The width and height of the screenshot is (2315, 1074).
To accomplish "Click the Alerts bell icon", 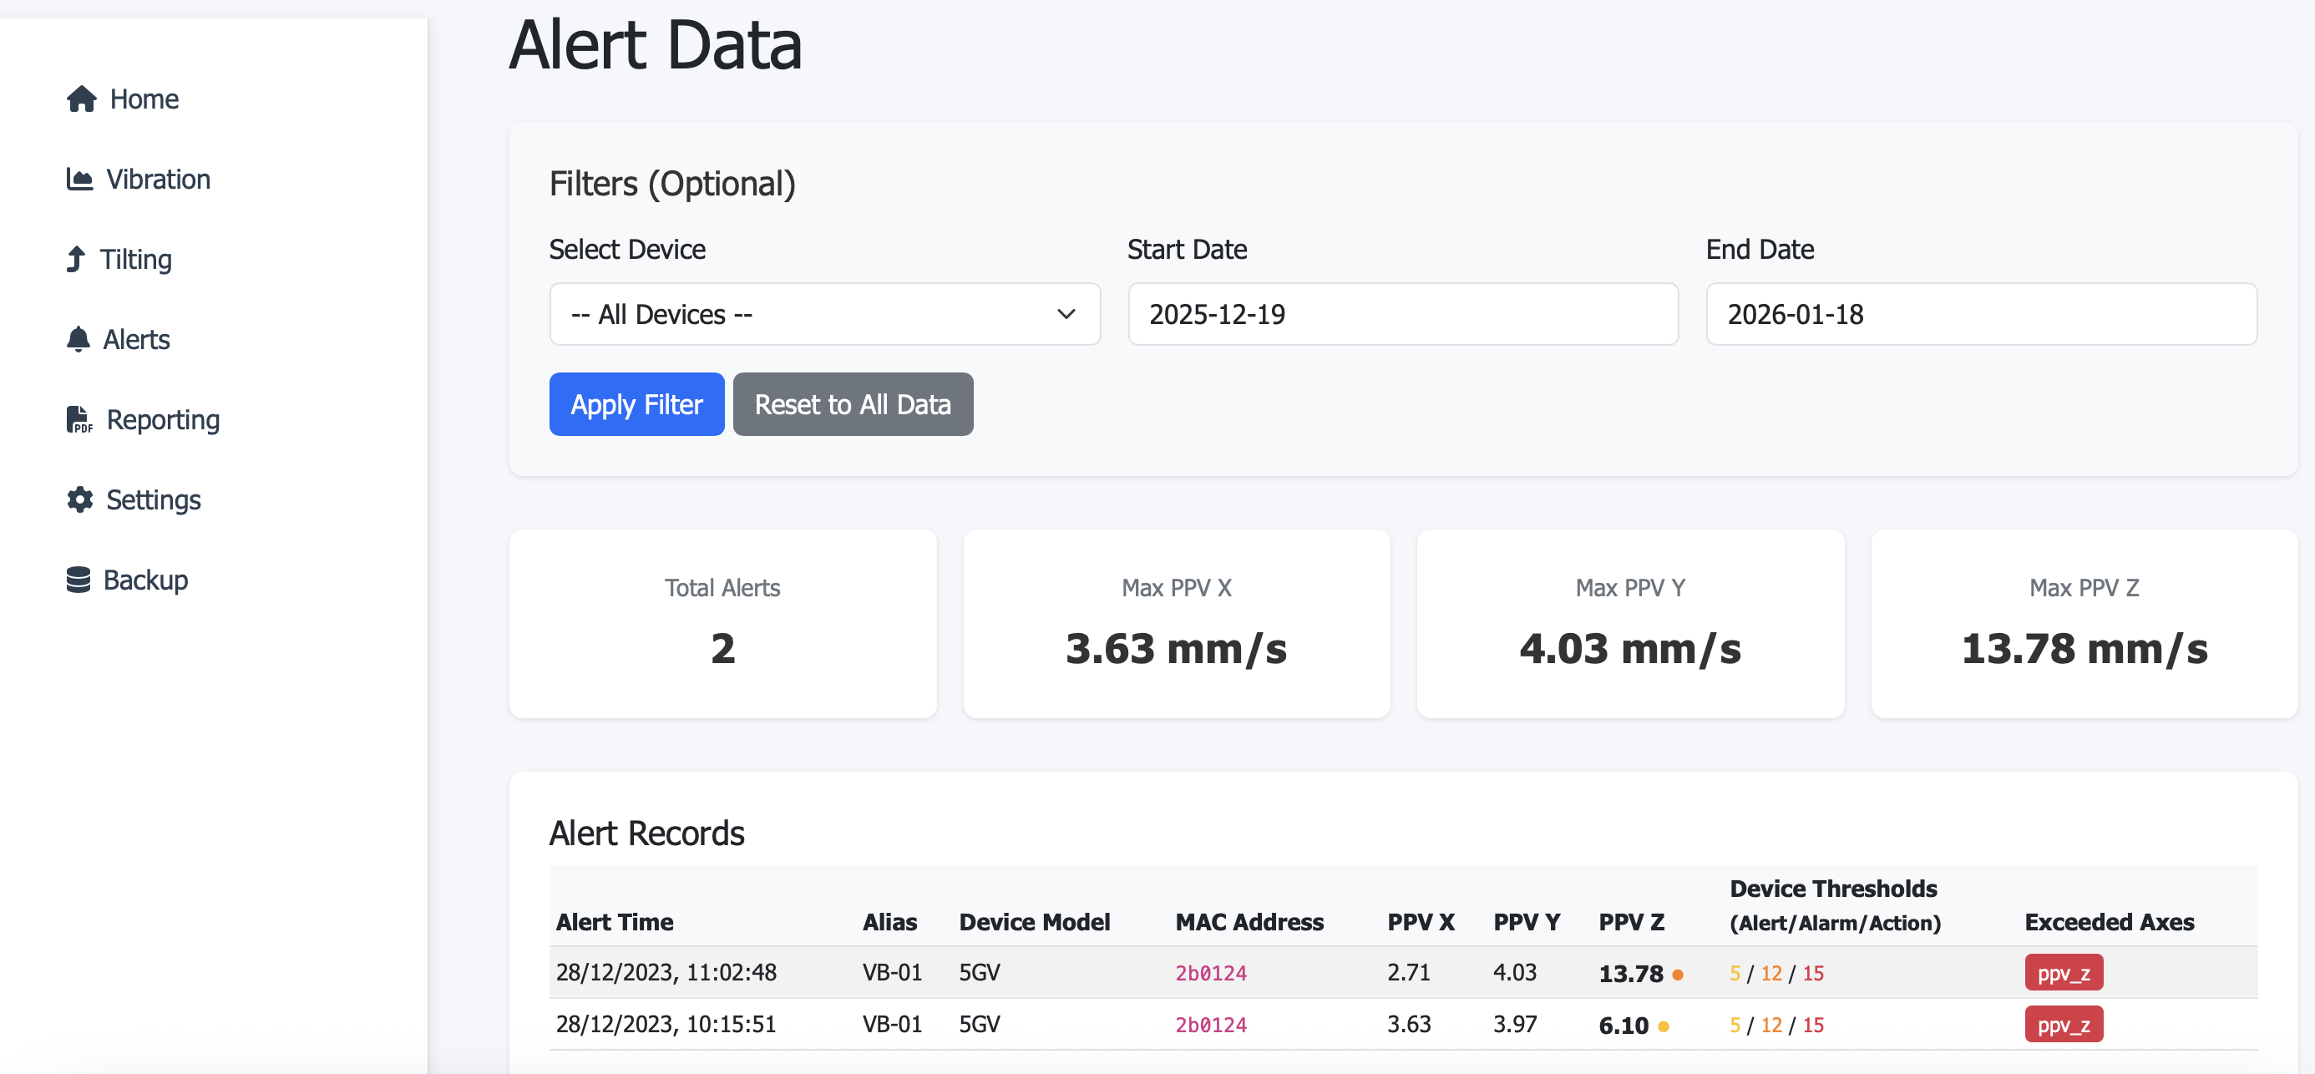I will point(79,339).
